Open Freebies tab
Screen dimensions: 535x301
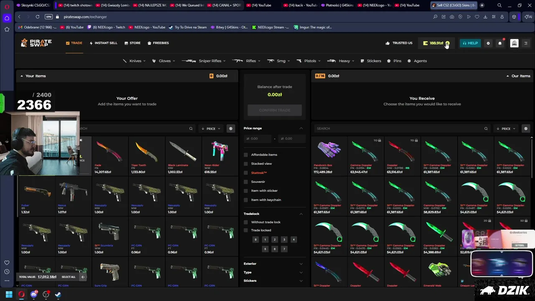coord(158,43)
